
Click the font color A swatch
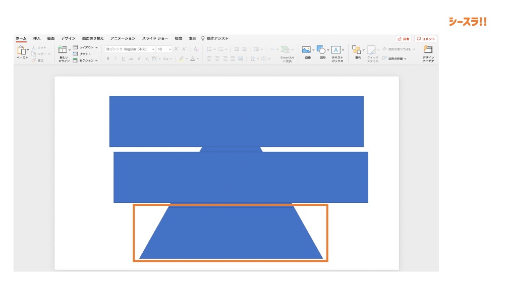click(x=192, y=59)
